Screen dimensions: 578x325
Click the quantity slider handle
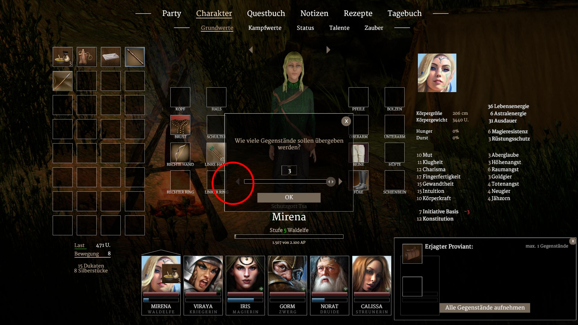tap(331, 181)
